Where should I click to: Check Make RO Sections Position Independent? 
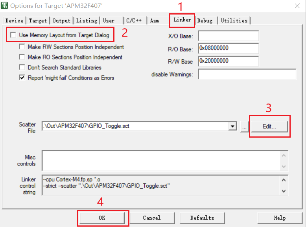click(x=22, y=57)
